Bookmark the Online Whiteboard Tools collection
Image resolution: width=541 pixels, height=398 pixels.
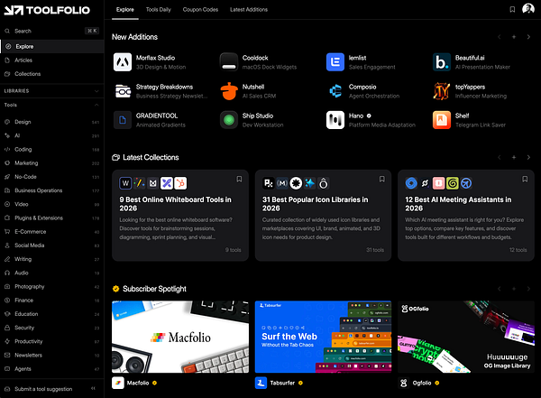239,179
